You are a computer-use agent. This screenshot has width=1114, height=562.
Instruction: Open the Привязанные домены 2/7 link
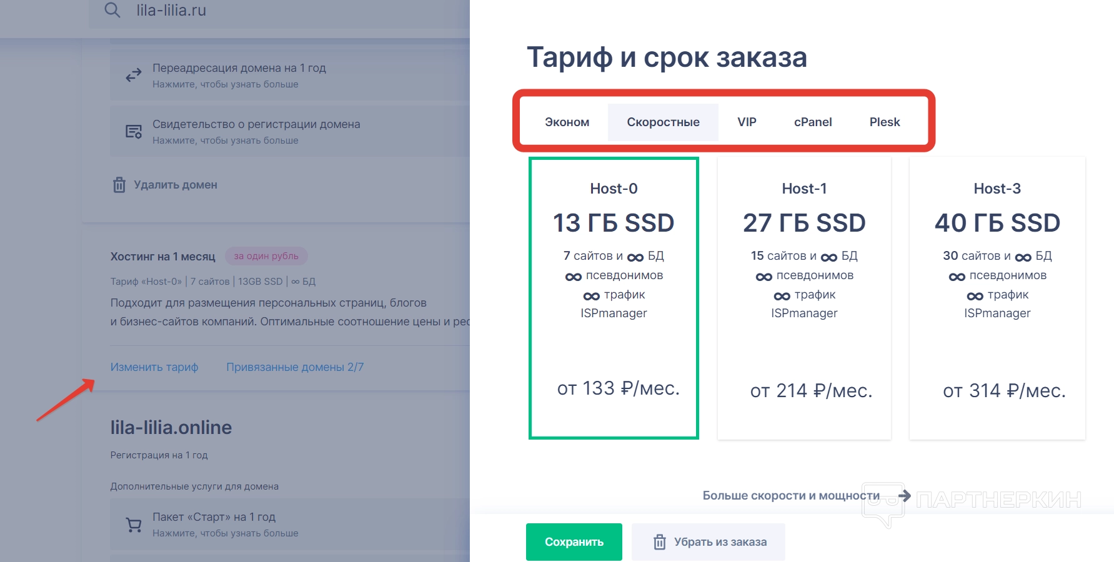click(x=295, y=367)
